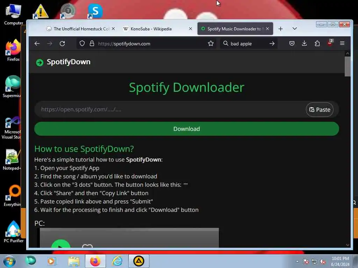Open a new tab with plus button

coord(281,29)
